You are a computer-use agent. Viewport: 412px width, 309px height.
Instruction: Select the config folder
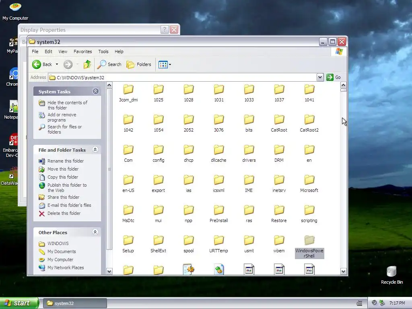(x=159, y=153)
